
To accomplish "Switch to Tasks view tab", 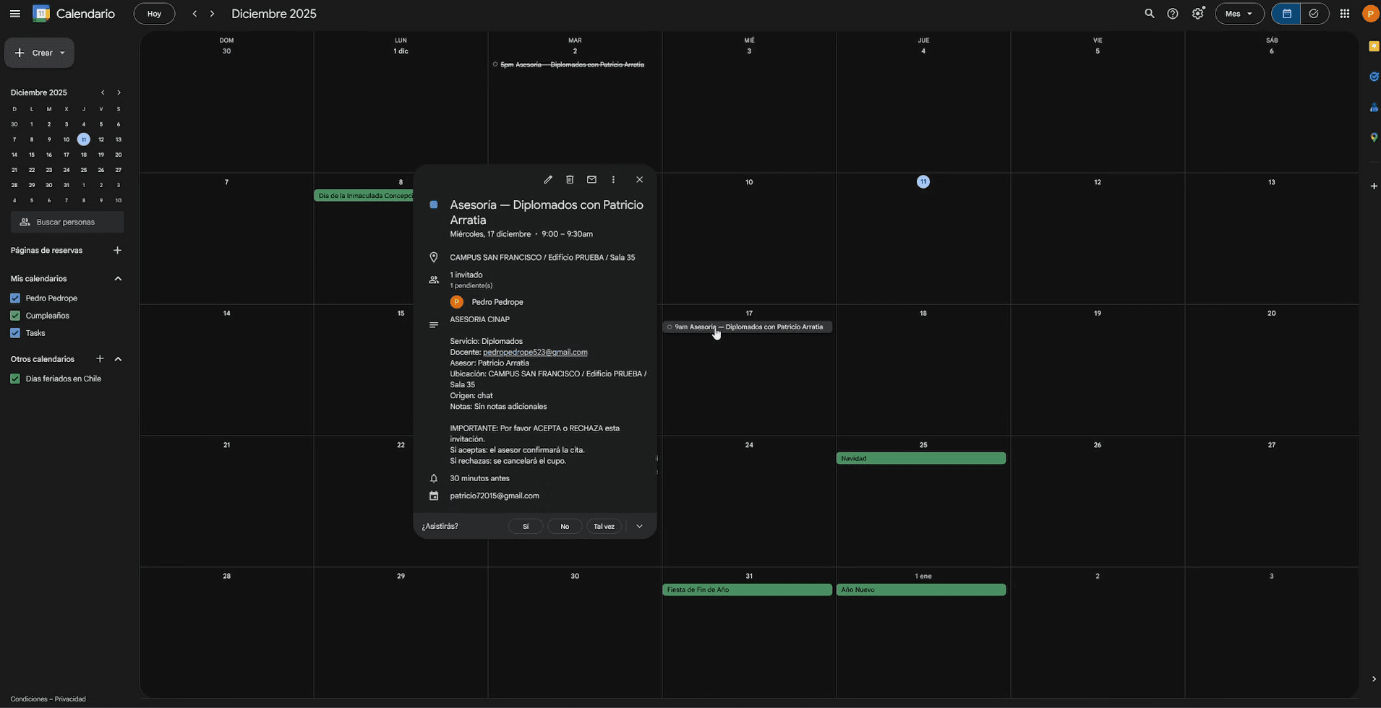I will [x=1314, y=14].
